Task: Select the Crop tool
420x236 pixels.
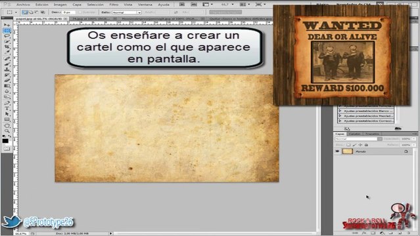Action: coord(7,47)
